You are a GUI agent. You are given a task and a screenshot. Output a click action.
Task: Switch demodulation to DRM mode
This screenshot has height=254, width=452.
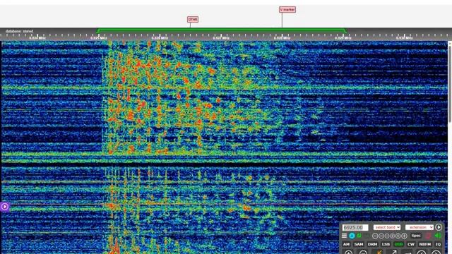click(372, 244)
